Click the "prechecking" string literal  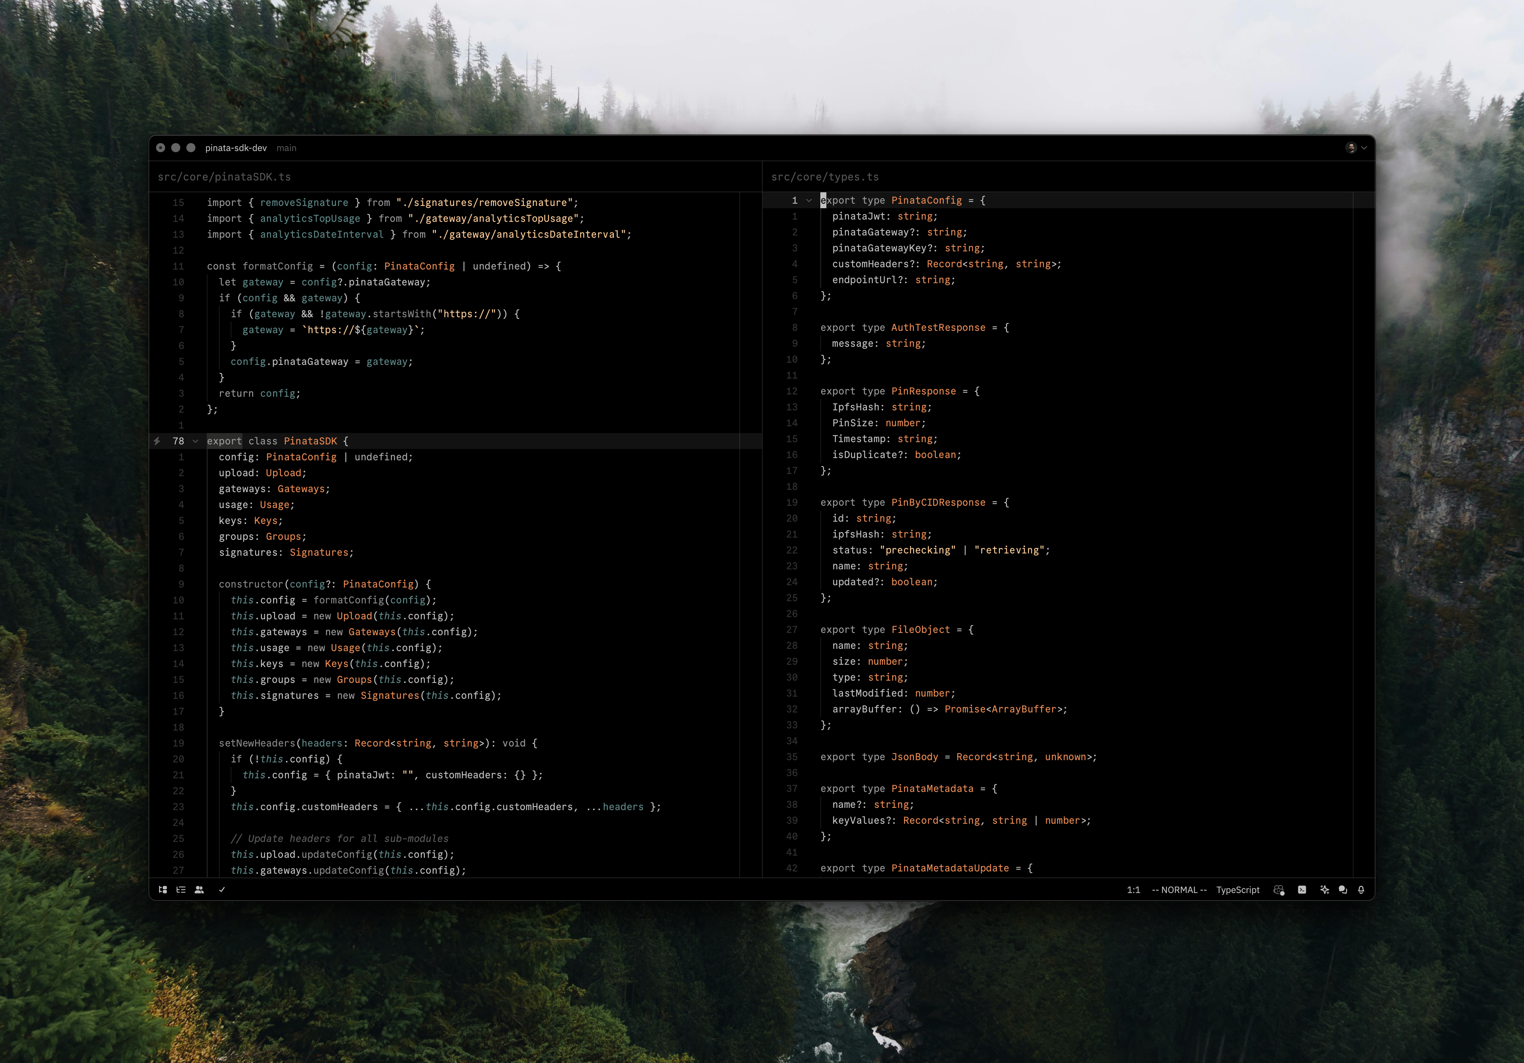pos(917,550)
